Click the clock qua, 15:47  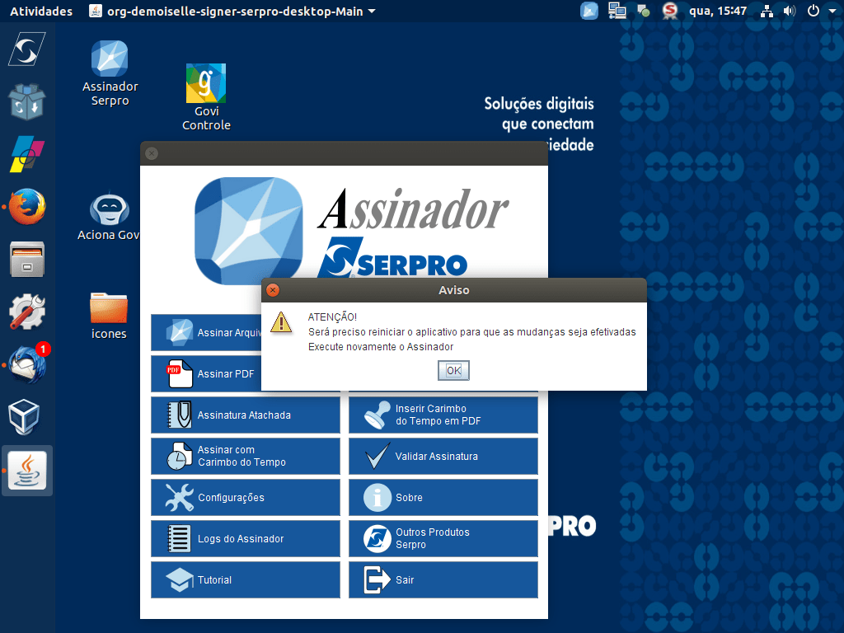coord(718,11)
